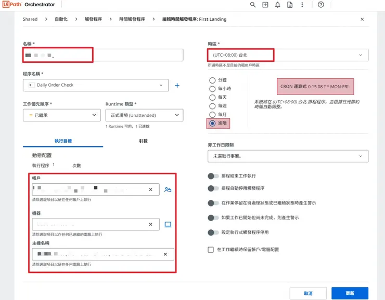Go to 時間觸發程序 breadcrumb
The width and height of the screenshot is (385, 300).
(x=132, y=19)
